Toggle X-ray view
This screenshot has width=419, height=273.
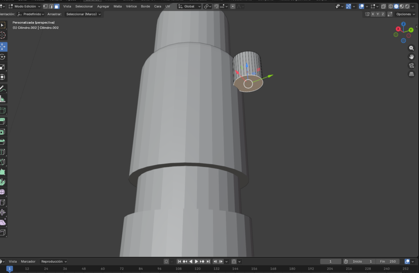(x=383, y=7)
